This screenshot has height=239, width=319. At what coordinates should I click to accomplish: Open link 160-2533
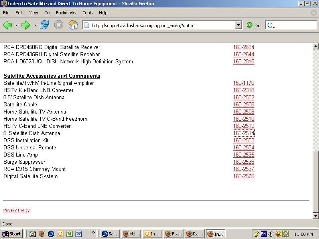coord(244,141)
